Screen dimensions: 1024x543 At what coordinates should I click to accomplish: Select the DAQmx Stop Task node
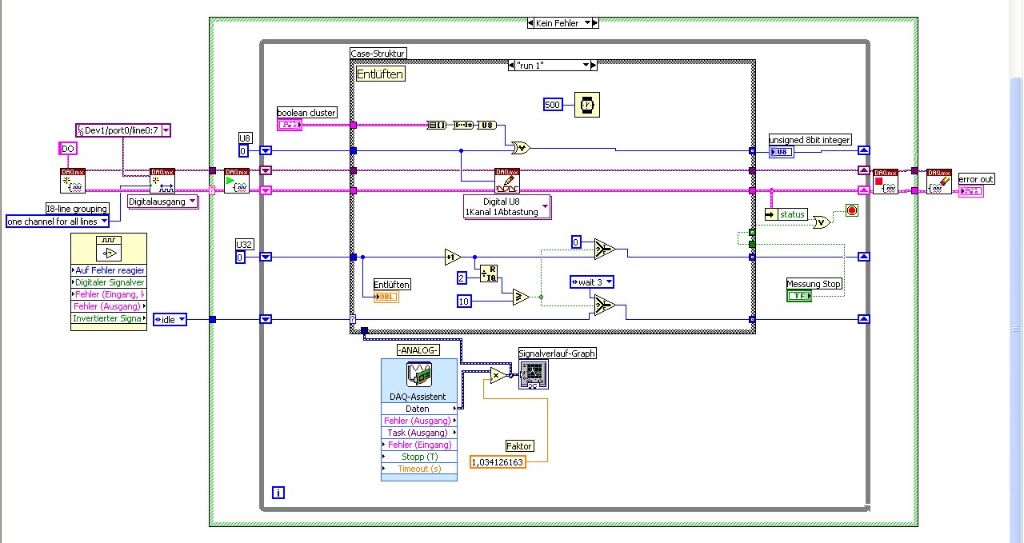click(x=885, y=181)
